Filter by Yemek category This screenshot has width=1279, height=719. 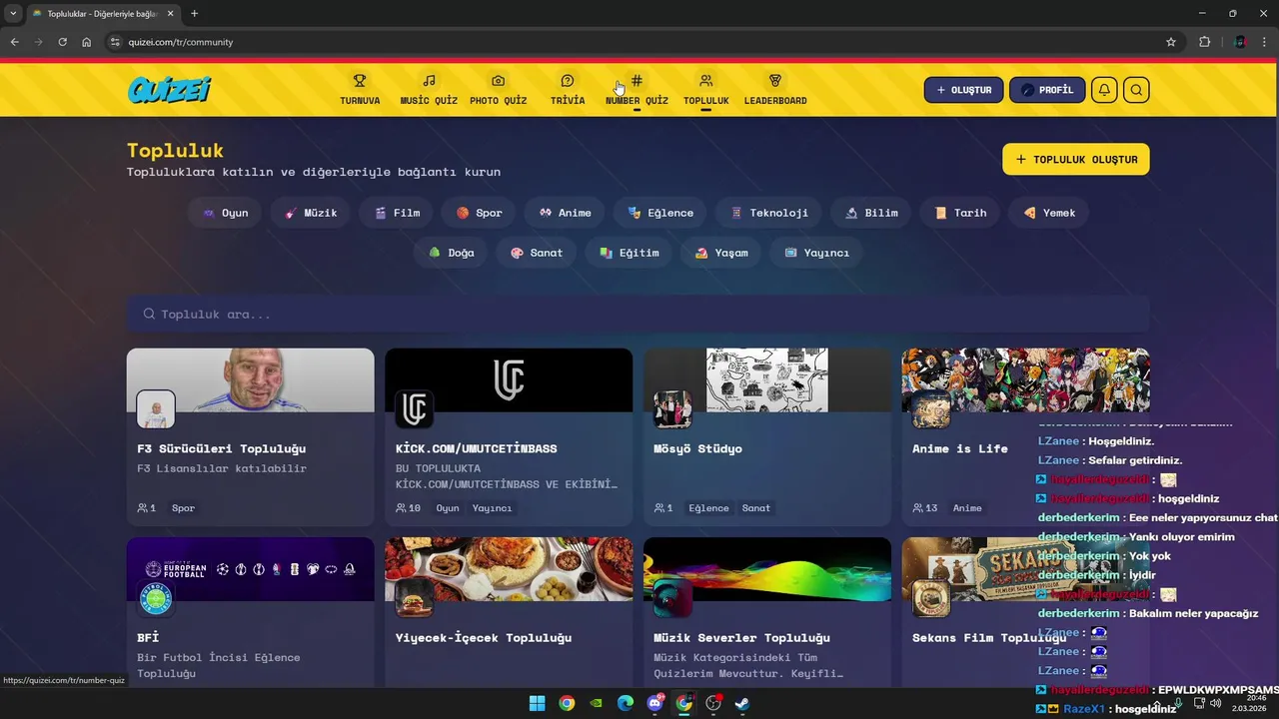[x=1049, y=213]
